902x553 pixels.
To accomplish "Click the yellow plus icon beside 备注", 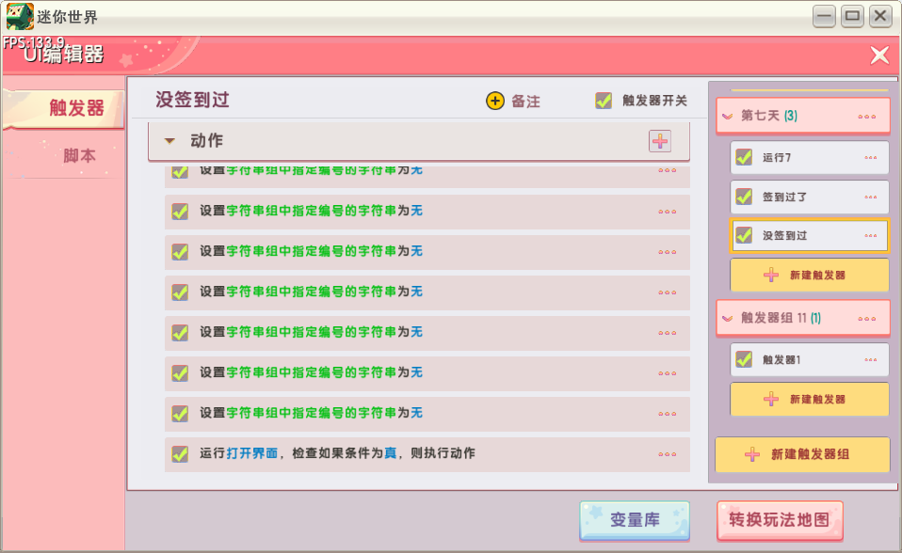I will coord(494,101).
